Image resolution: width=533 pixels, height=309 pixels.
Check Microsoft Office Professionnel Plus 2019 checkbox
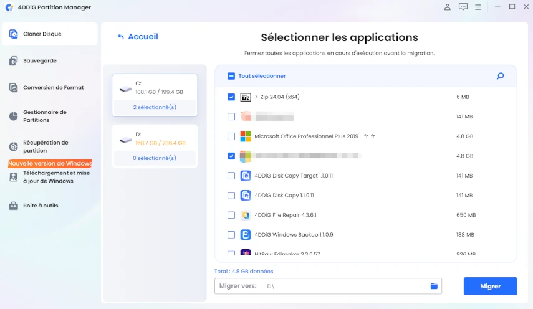point(231,136)
